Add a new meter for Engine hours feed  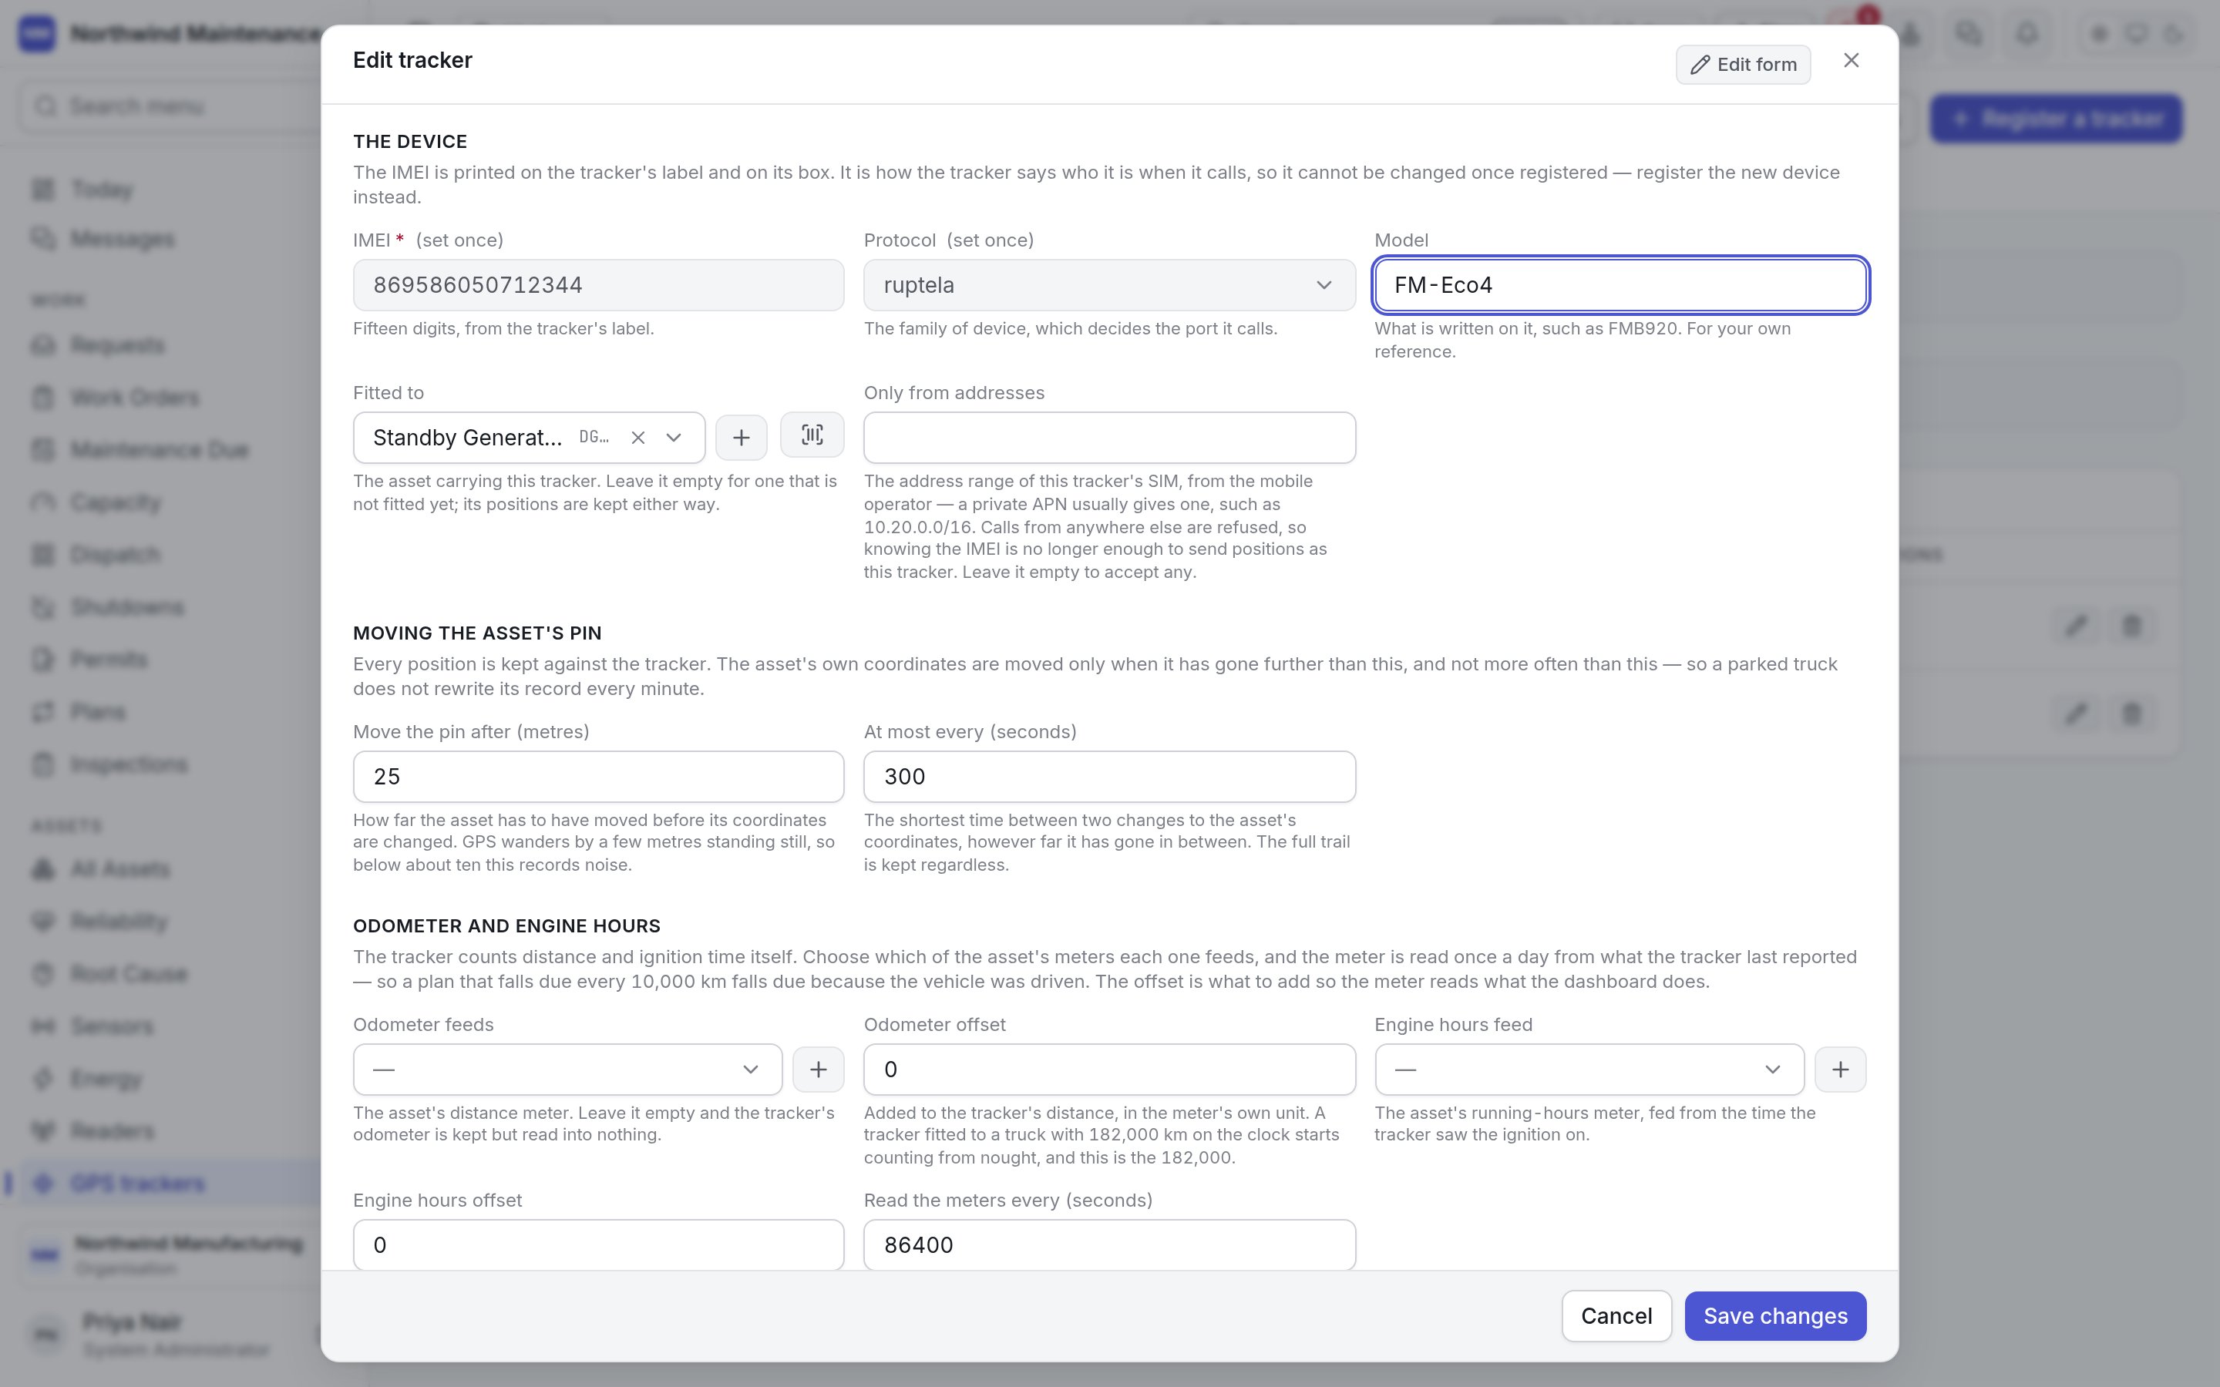click(1839, 1070)
